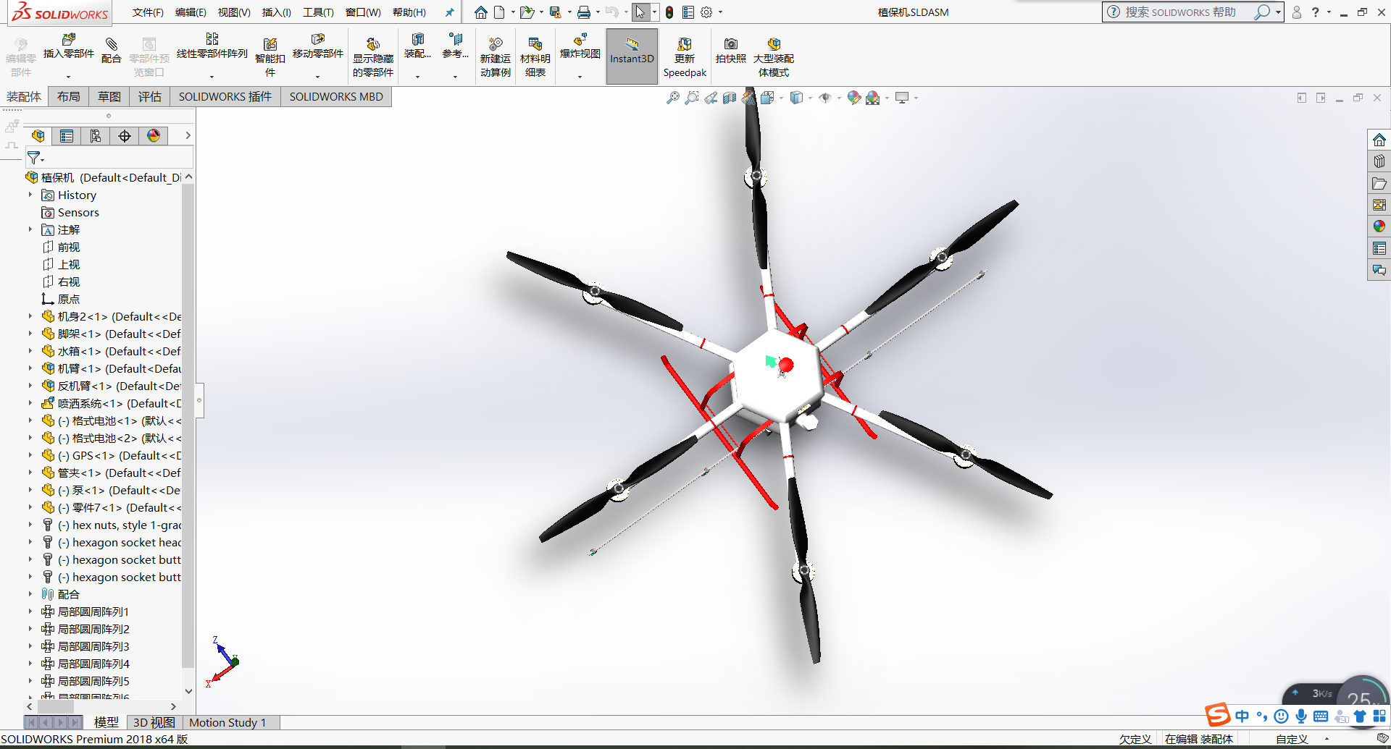Click the vertical scrollbar of the feature tree
The image size is (1391, 749).
(188, 426)
